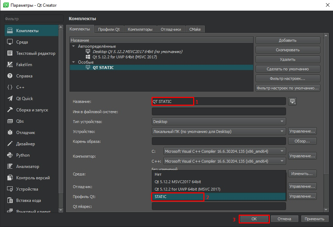333x227 pixels.
Task: Click the sidebar scrollbar down arrow
Action: (x=61, y=210)
